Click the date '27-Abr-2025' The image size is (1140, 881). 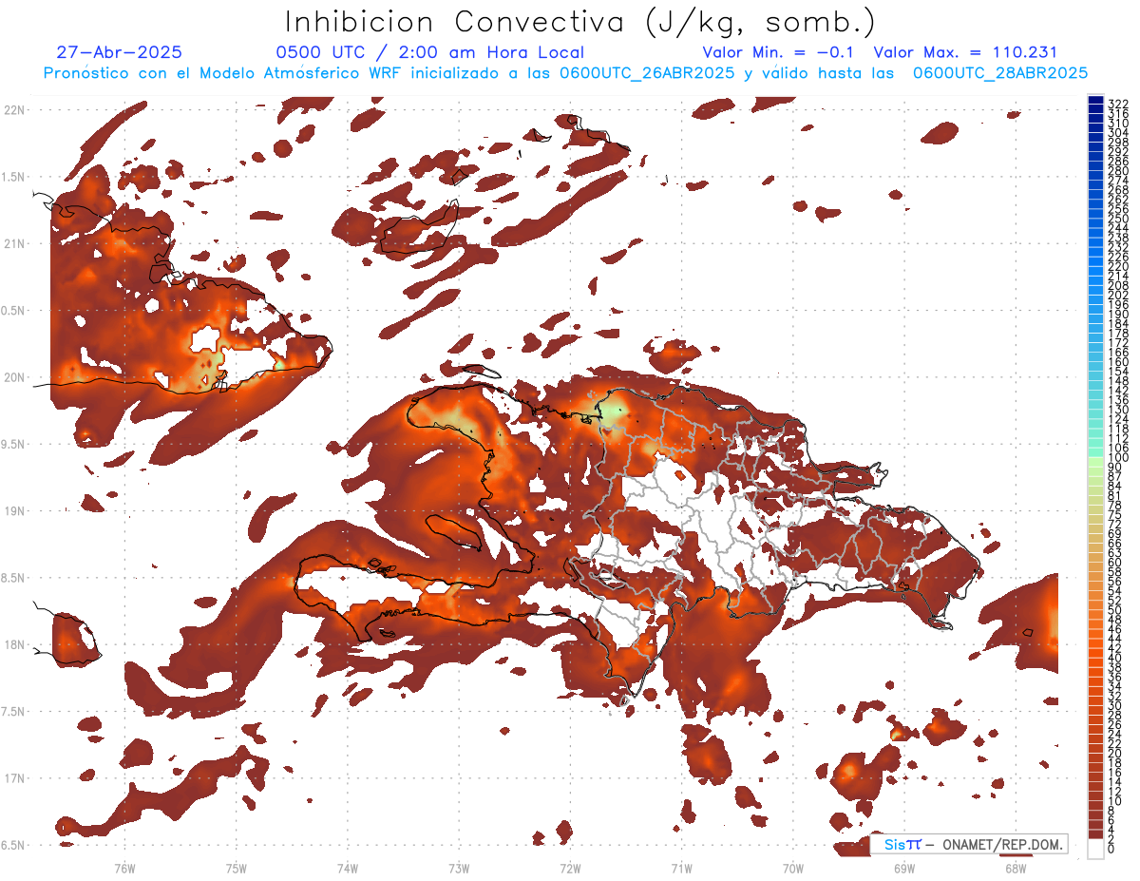point(120,52)
